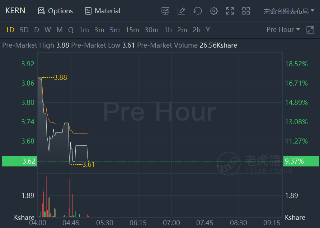Expand chart with the pop-out arrow icon
Screen dimensions: 320x228
click(x=310, y=30)
